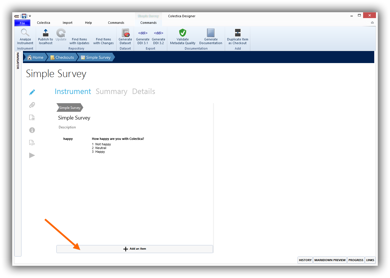
Task: Click the 'Happy' response option number 3
Action: tap(100, 152)
